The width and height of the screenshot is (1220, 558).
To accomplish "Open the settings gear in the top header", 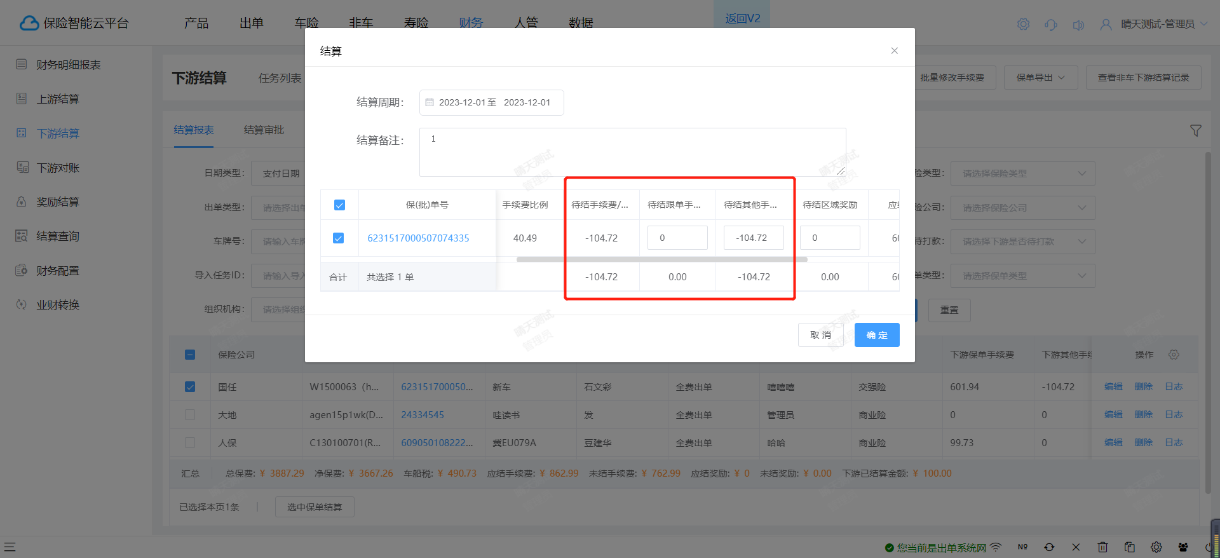I will (x=1023, y=24).
